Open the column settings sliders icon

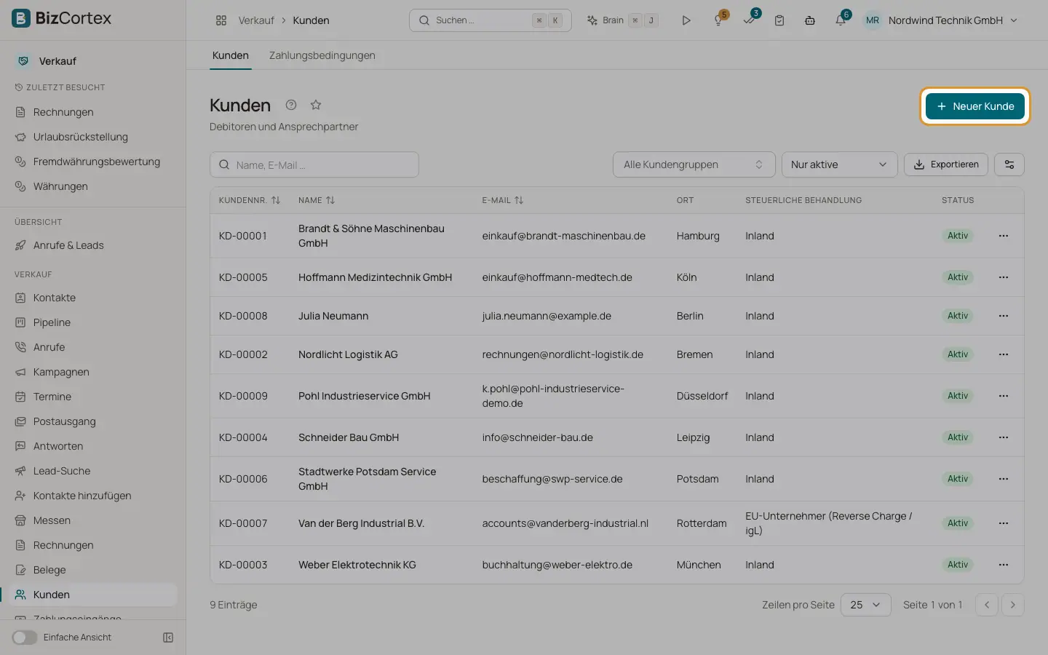tap(1009, 164)
